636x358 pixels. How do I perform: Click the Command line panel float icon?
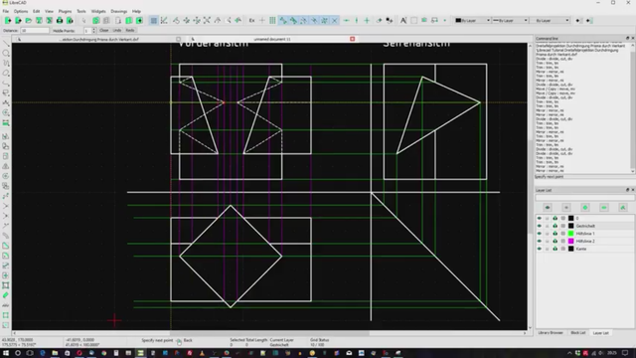tap(627, 38)
